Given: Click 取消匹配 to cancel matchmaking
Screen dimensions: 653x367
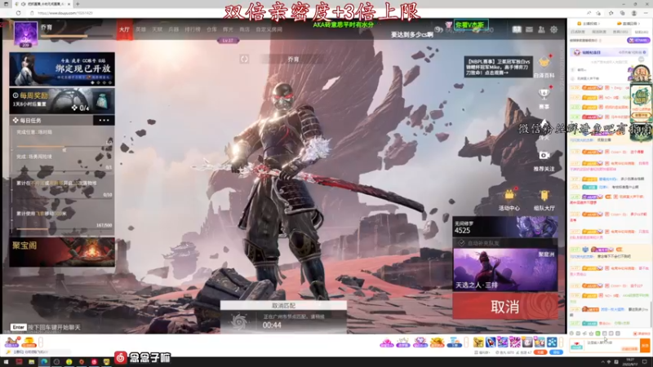Looking at the screenshot, I should [283, 305].
